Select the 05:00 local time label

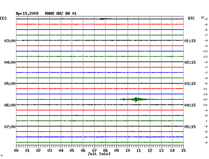point(10,84)
